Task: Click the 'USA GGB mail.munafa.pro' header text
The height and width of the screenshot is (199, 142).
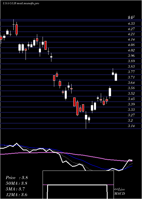Action: (21, 3)
